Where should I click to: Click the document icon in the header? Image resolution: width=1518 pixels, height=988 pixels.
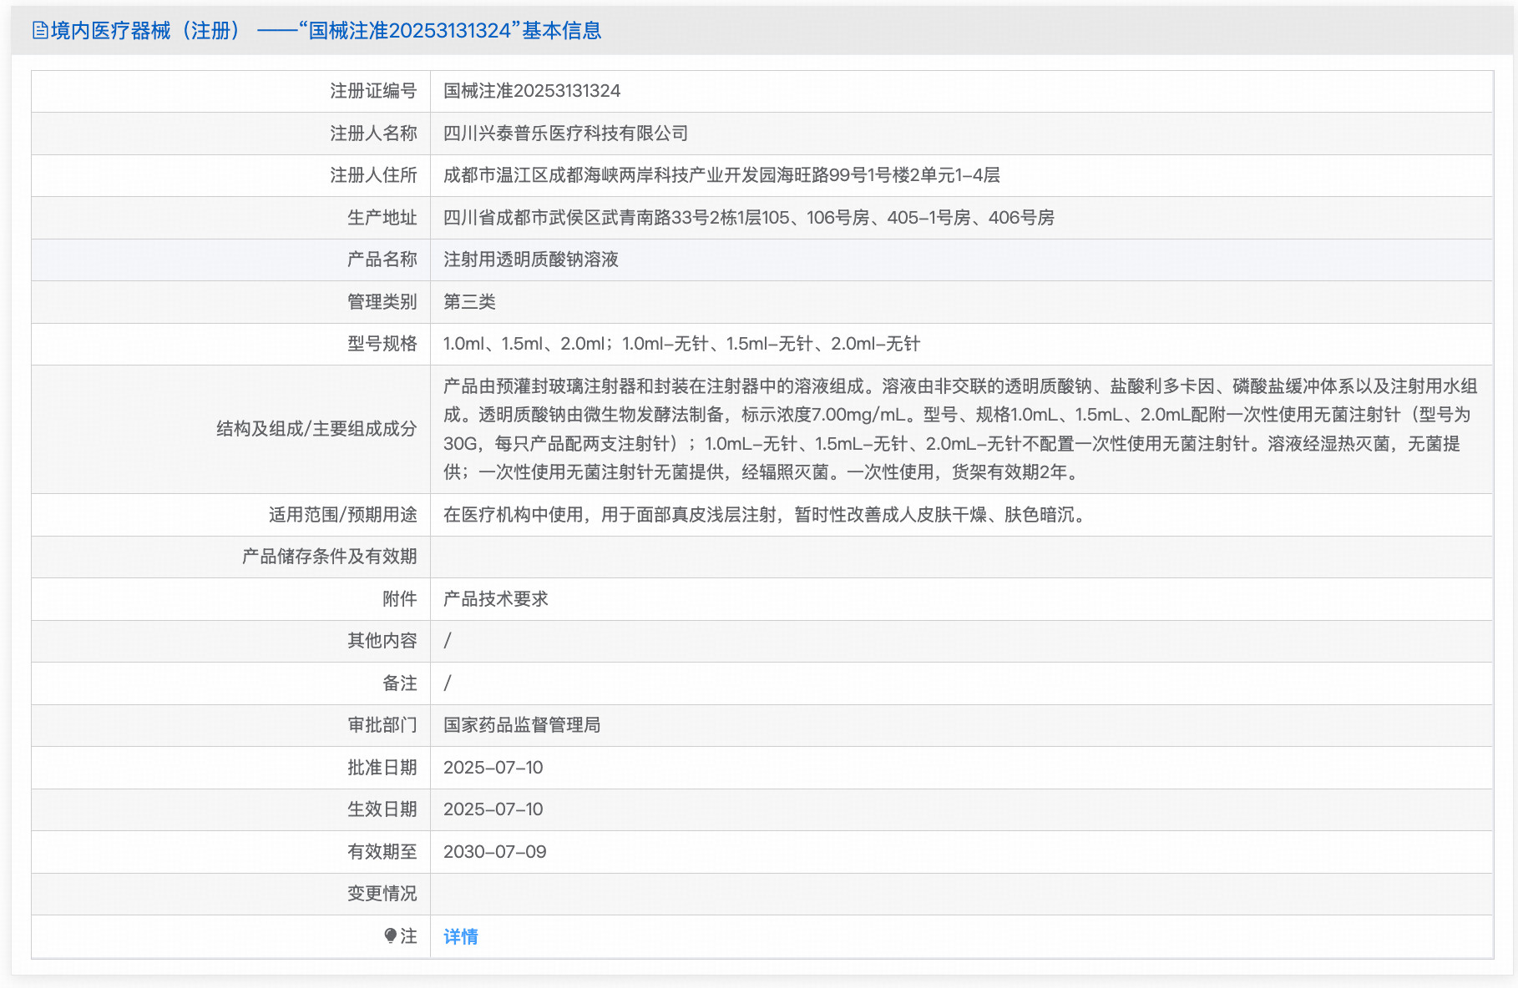click(x=39, y=31)
